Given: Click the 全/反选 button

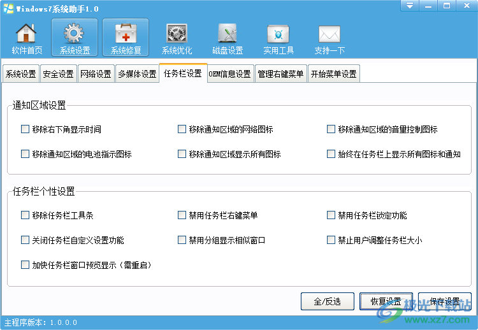Looking at the screenshot, I should coord(328,301).
